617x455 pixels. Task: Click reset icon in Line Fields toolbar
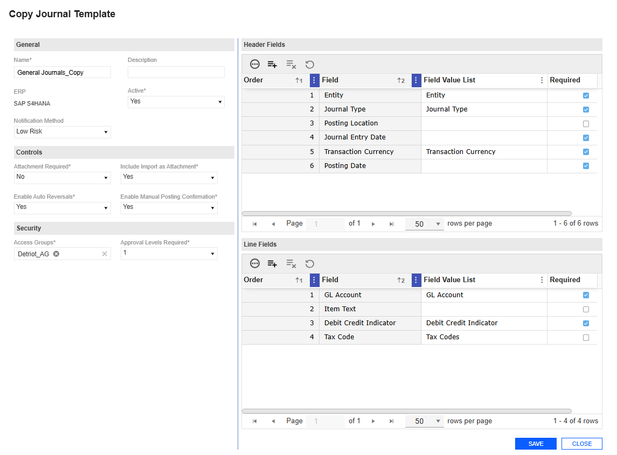point(310,263)
